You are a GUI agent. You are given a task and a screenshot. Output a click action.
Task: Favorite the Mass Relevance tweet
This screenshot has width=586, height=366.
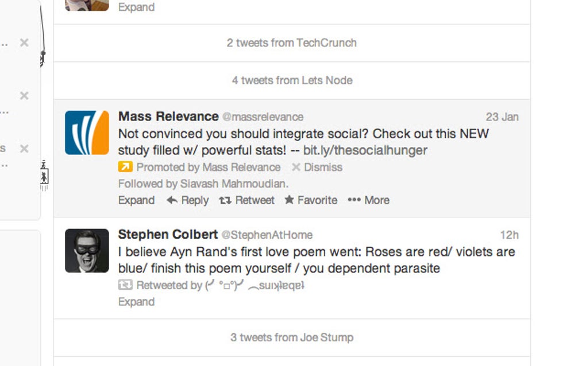coord(311,200)
